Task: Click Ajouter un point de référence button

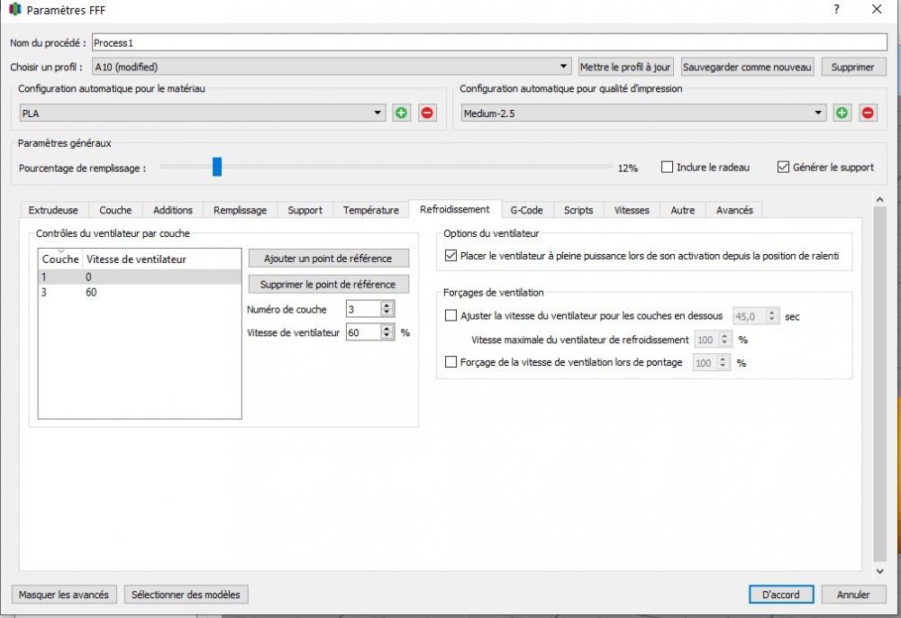Action: 328,259
